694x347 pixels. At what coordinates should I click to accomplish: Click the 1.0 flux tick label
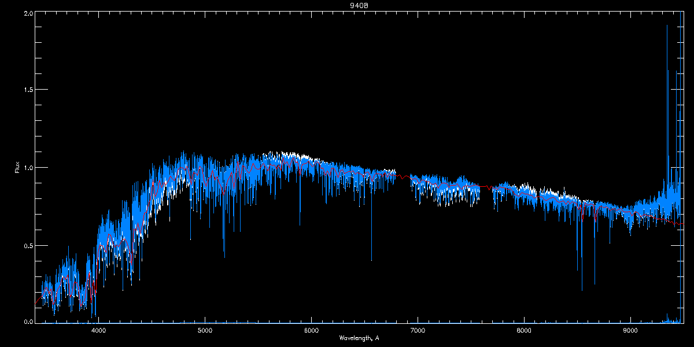(x=27, y=168)
